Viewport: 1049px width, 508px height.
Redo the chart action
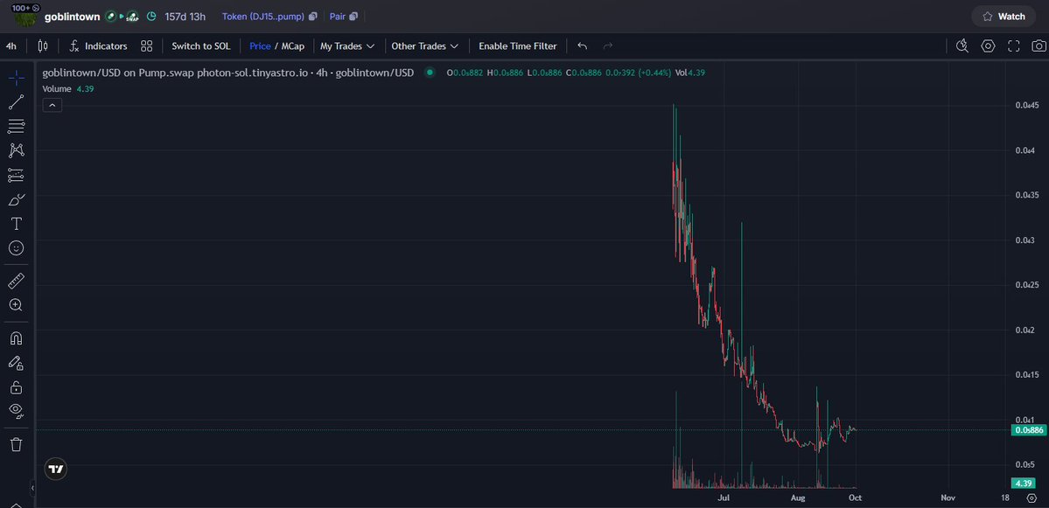click(x=607, y=46)
